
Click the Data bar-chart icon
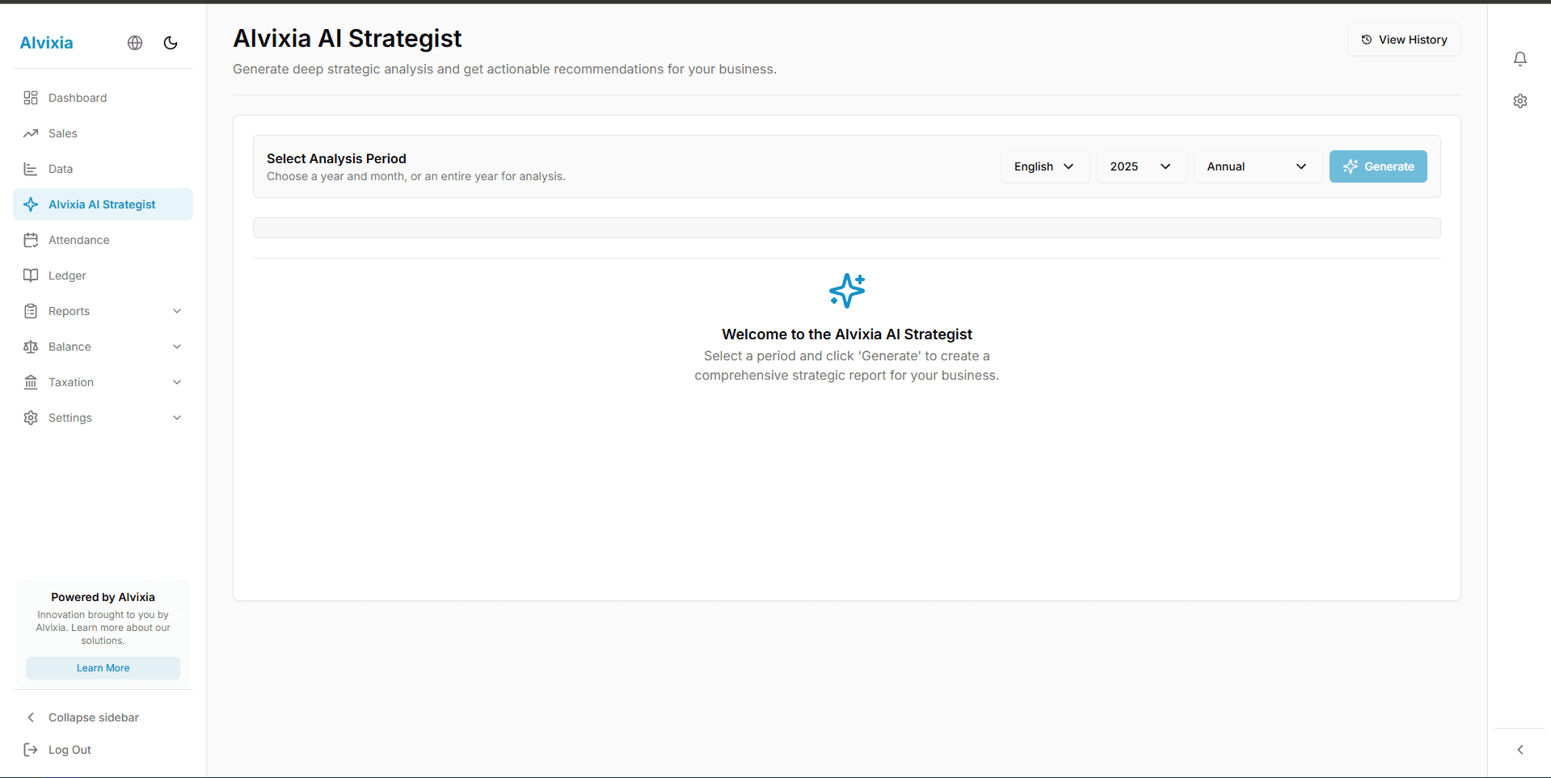tap(31, 169)
